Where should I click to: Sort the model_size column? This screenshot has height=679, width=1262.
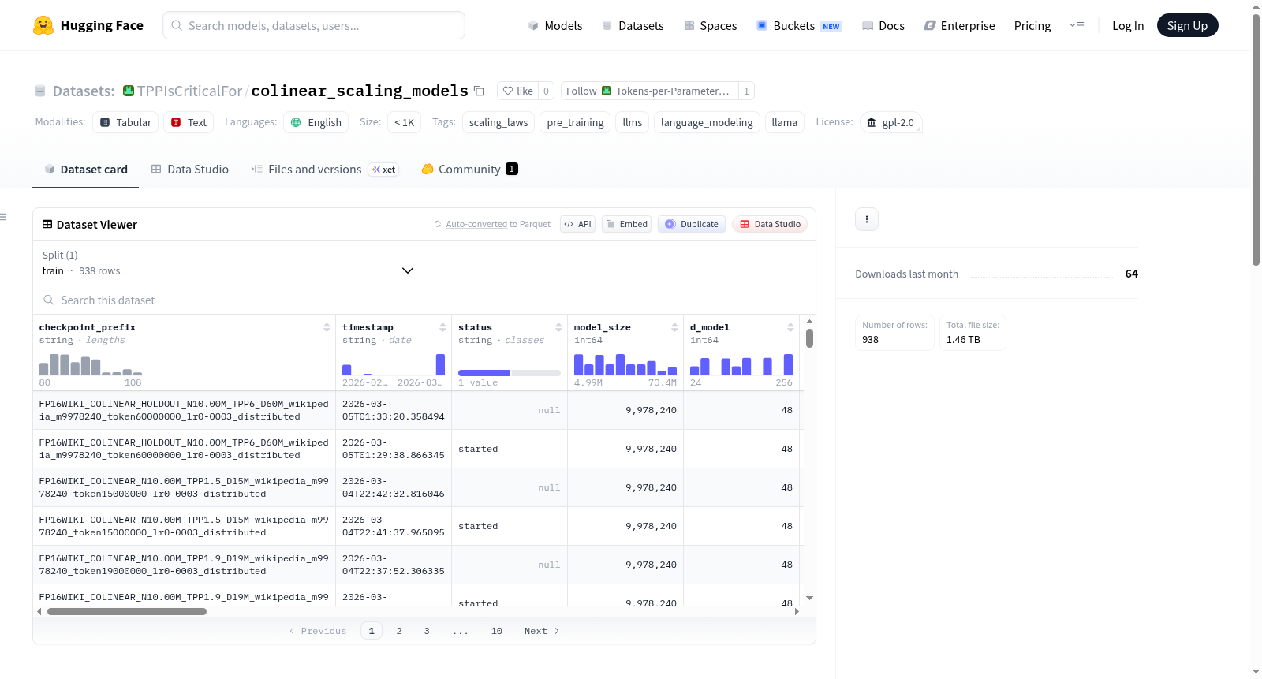pos(674,327)
